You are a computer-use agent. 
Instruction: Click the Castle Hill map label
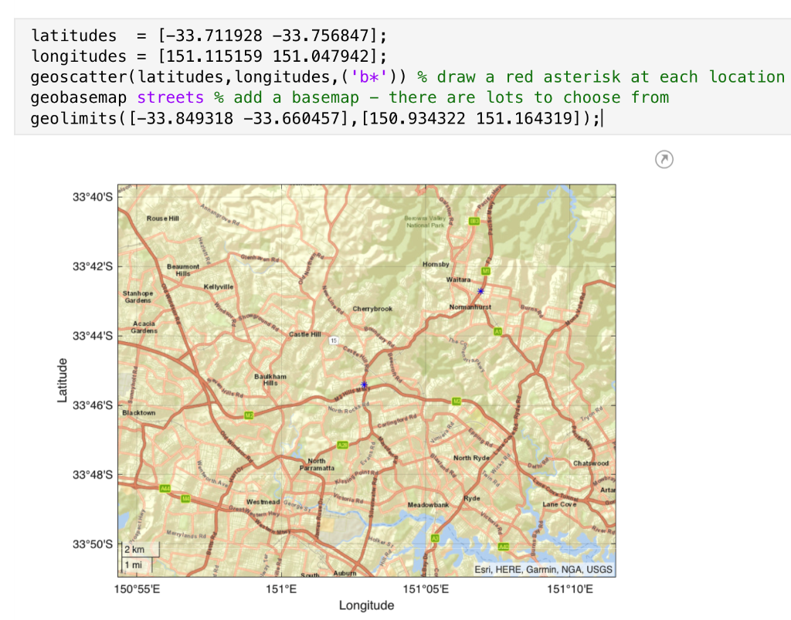304,334
